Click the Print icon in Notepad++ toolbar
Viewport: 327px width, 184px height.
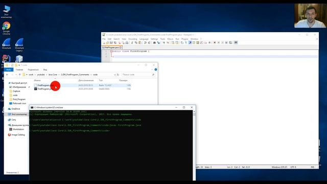point(127,42)
